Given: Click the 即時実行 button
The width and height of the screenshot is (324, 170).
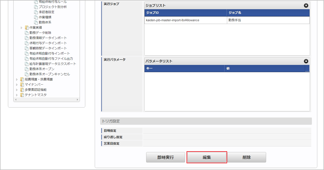Looking at the screenshot, I should [165, 157].
